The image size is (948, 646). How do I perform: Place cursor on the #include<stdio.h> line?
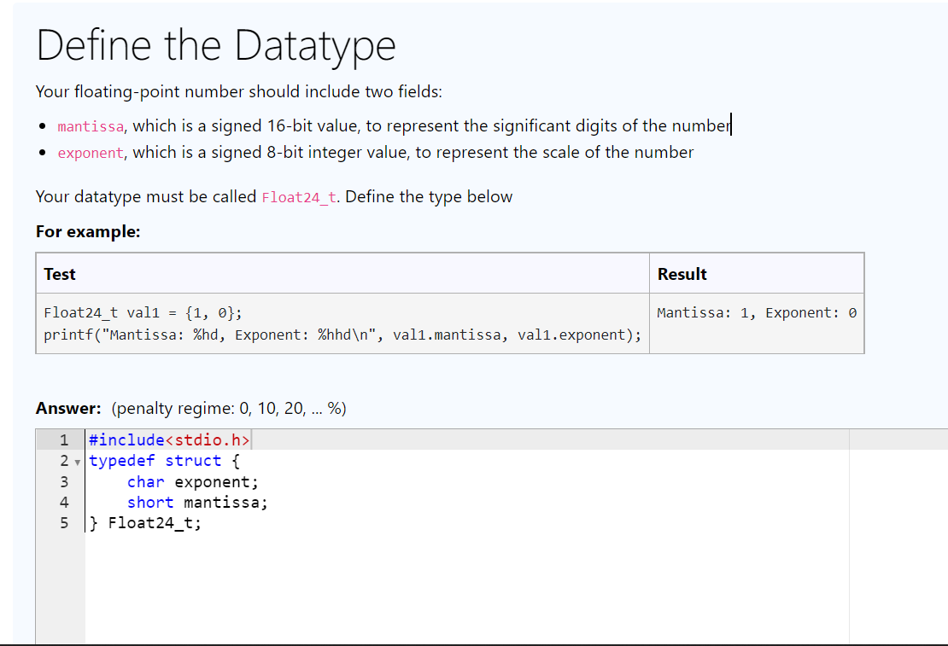coord(169,440)
